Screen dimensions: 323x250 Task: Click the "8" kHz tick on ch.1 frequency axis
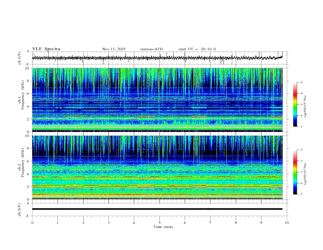tap(29, 81)
